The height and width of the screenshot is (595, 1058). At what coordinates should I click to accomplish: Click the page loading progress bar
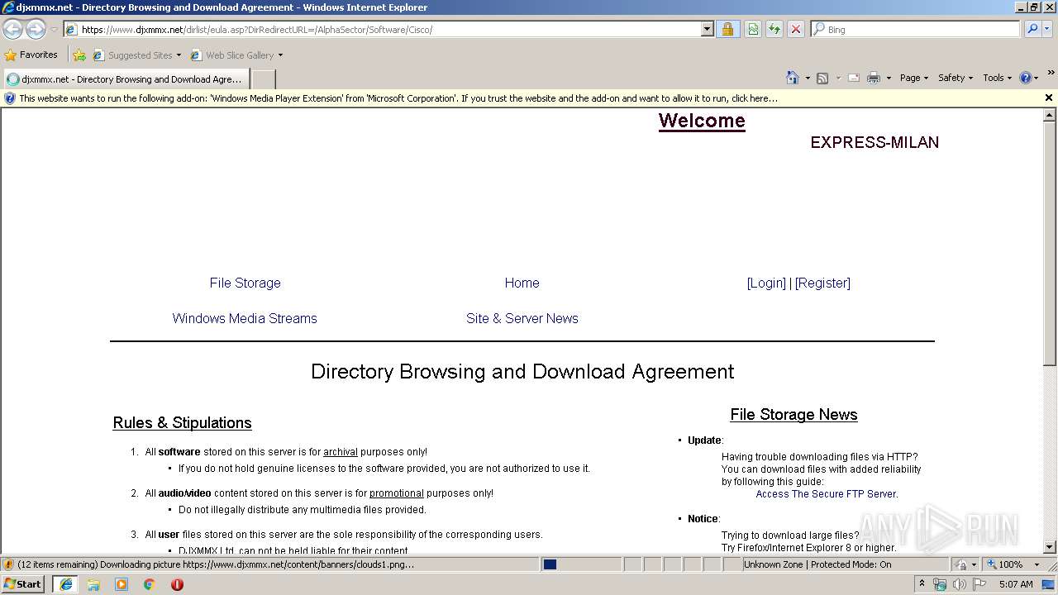point(581,564)
